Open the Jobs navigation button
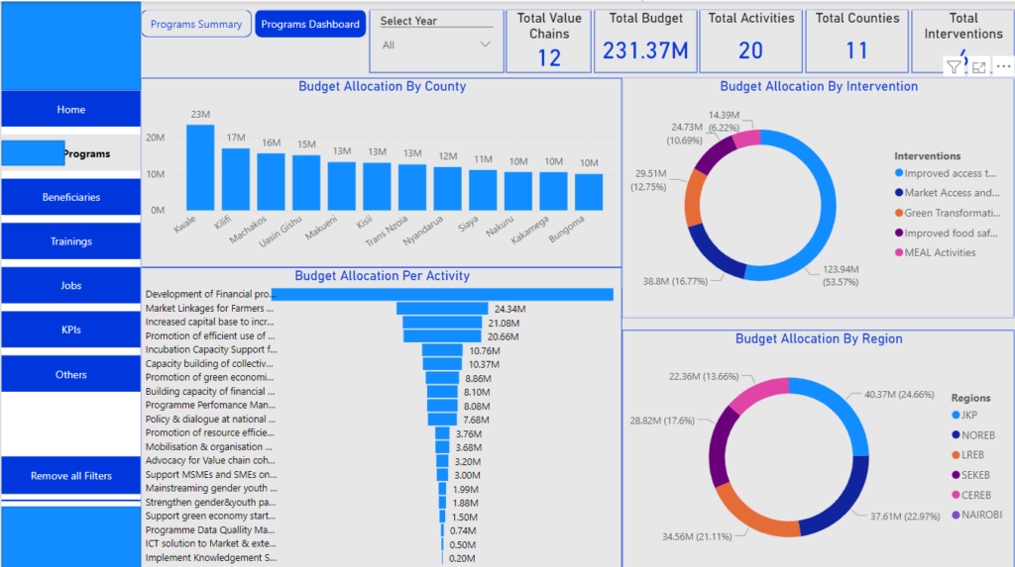Viewport: 1015px width, 567px height. 71,285
